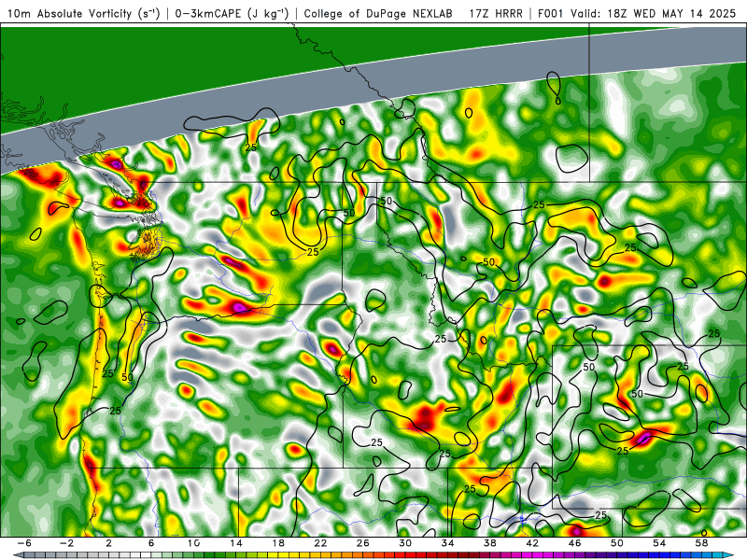
Task: Click the 26 color scale label
Action: [x=363, y=543]
